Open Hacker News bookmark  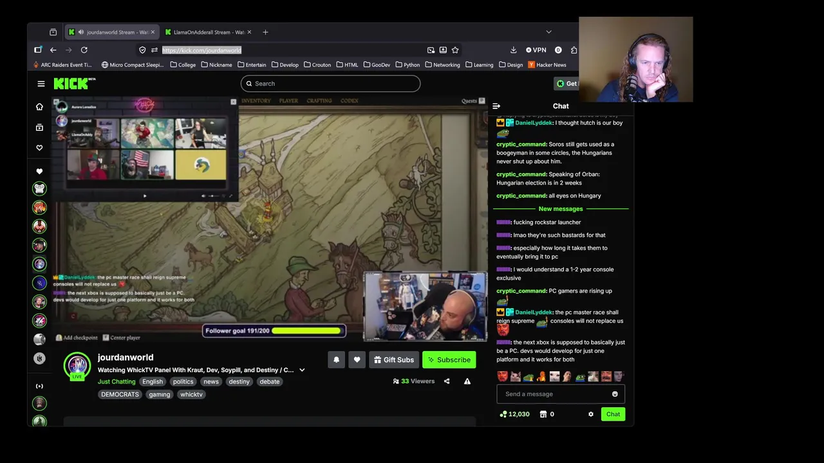(x=547, y=65)
